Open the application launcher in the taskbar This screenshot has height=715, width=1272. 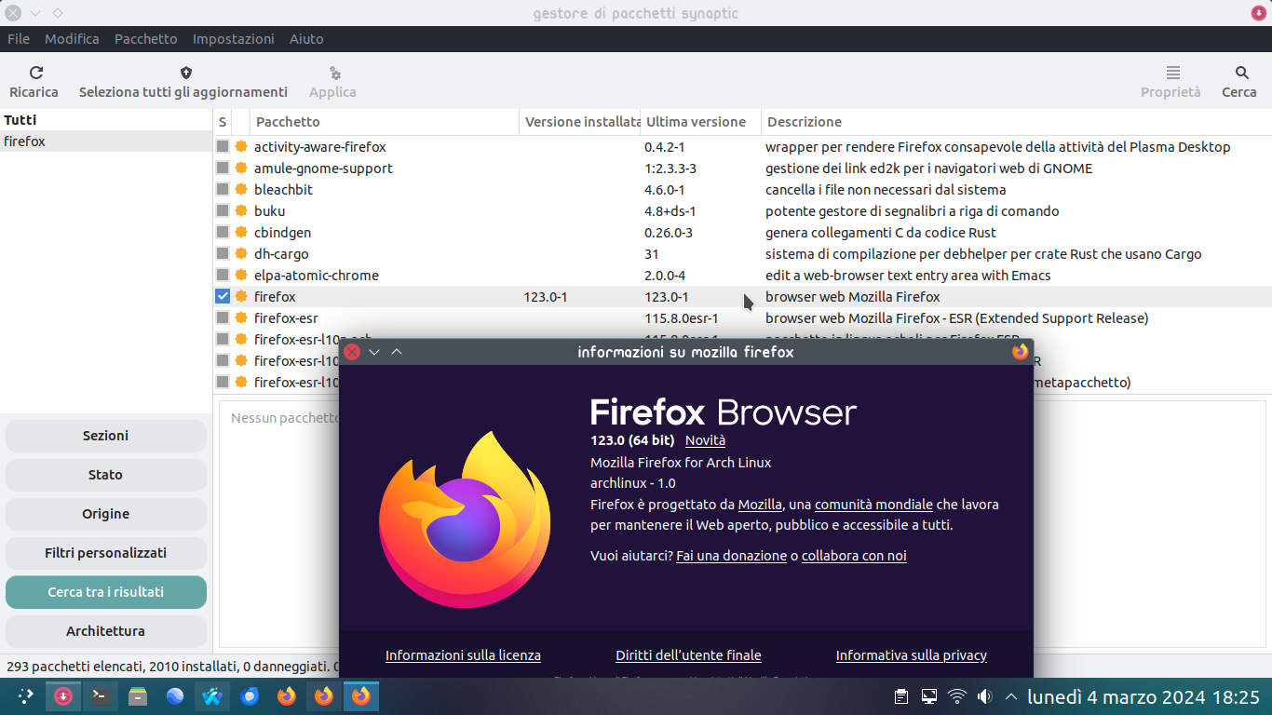[25, 696]
